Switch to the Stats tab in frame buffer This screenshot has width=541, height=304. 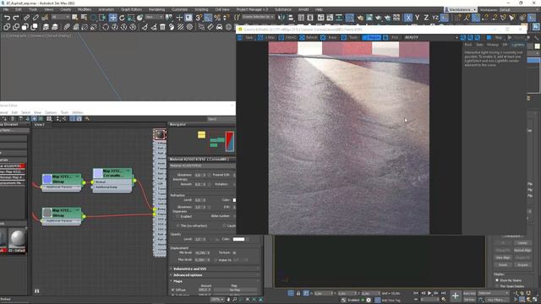[x=479, y=45]
